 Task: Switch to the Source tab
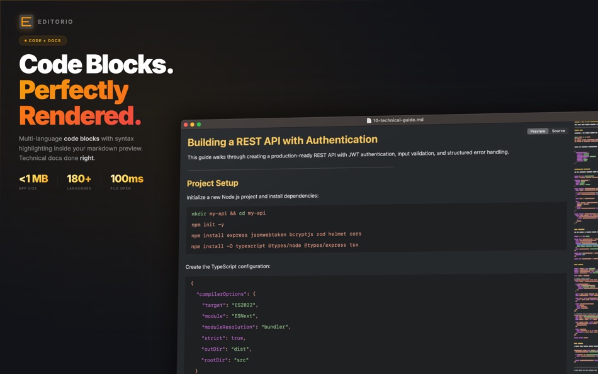558,131
